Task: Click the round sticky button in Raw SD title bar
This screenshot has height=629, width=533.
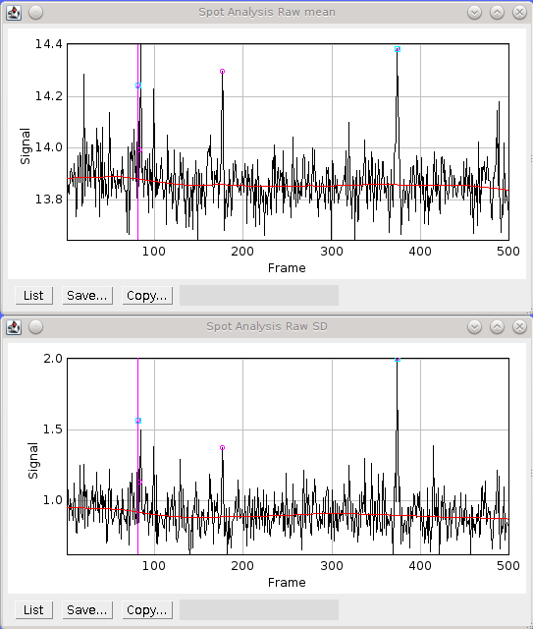Action: 36,327
